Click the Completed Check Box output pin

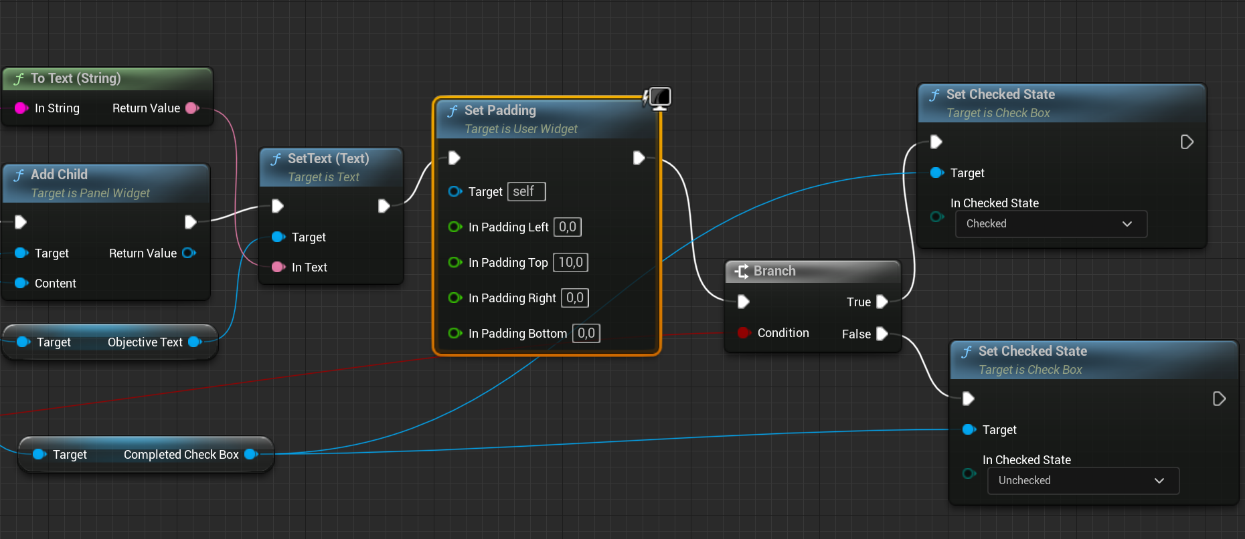tap(251, 454)
